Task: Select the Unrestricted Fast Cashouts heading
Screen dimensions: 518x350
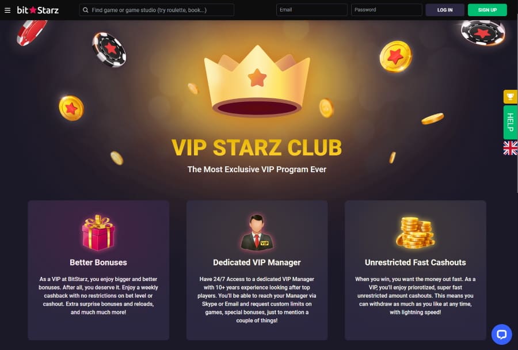Action: [x=415, y=262]
